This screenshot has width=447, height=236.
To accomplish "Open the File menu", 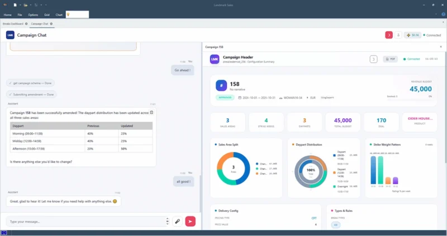I will tap(20, 15).
